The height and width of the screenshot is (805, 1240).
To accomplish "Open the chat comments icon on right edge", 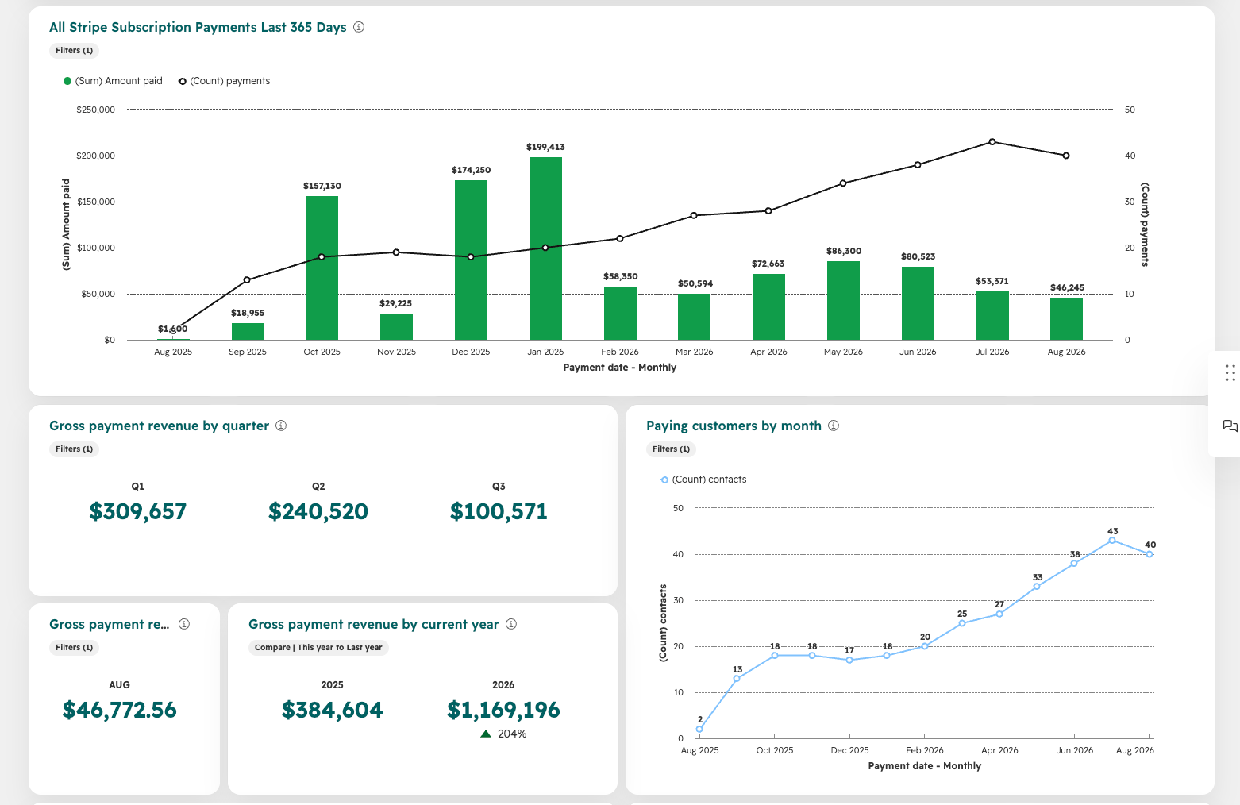I will 1230,426.
